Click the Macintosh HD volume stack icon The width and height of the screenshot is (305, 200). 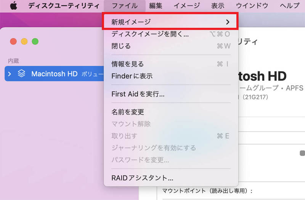click(21, 73)
